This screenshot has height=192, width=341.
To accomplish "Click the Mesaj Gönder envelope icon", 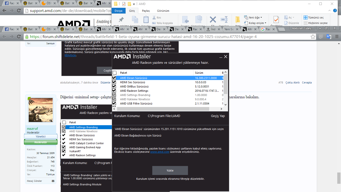I will click(53, 181).
